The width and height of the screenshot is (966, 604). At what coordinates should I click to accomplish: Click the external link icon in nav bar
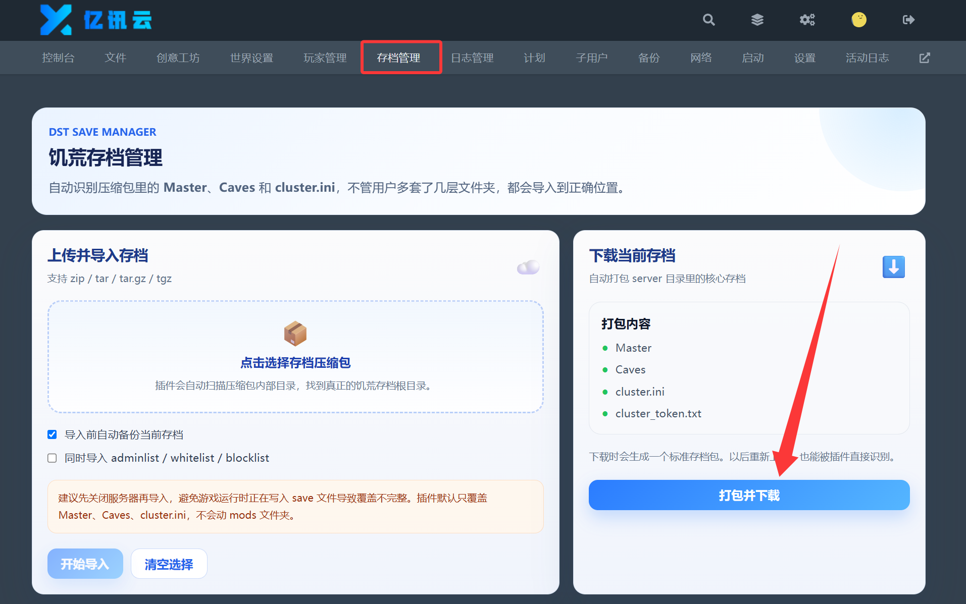pyautogui.click(x=924, y=58)
